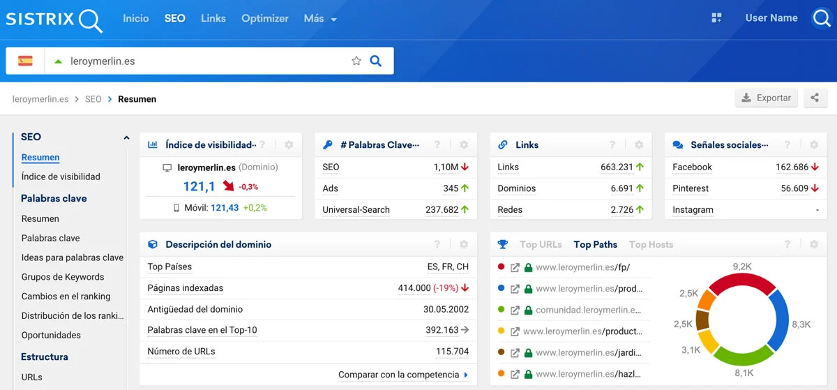Viewport: 837px width, 390px height.
Task: Click the Pinterest value 56.609
Action: click(794, 188)
